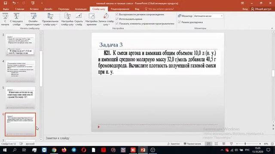Click the Задача 3 slide title
275x154 pixels.
111,45
